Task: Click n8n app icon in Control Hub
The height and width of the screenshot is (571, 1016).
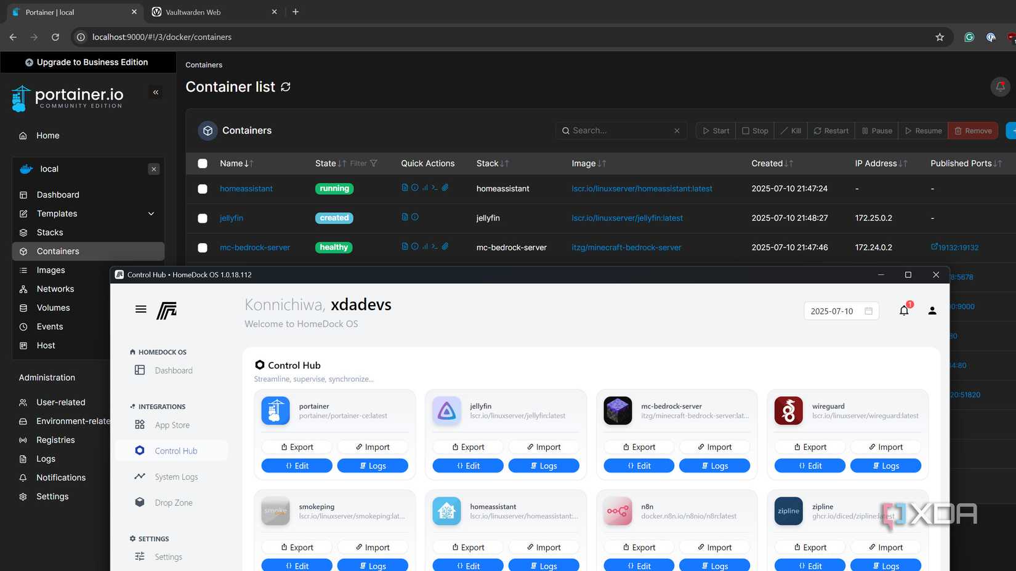Action: [x=618, y=511]
